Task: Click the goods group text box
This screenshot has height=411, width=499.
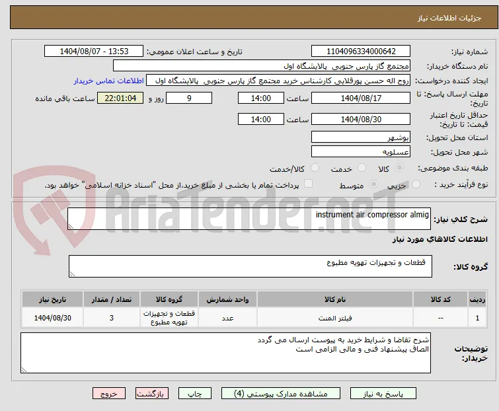Action: [250, 266]
